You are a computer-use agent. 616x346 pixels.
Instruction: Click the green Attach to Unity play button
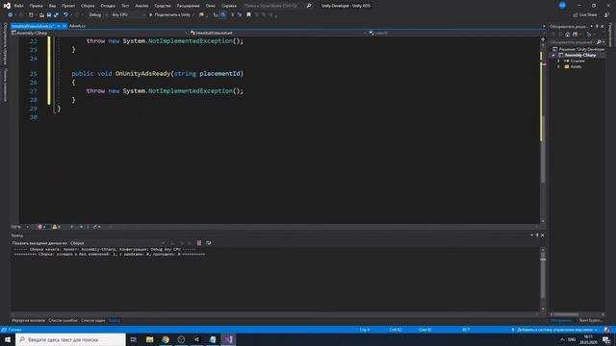[x=150, y=15]
